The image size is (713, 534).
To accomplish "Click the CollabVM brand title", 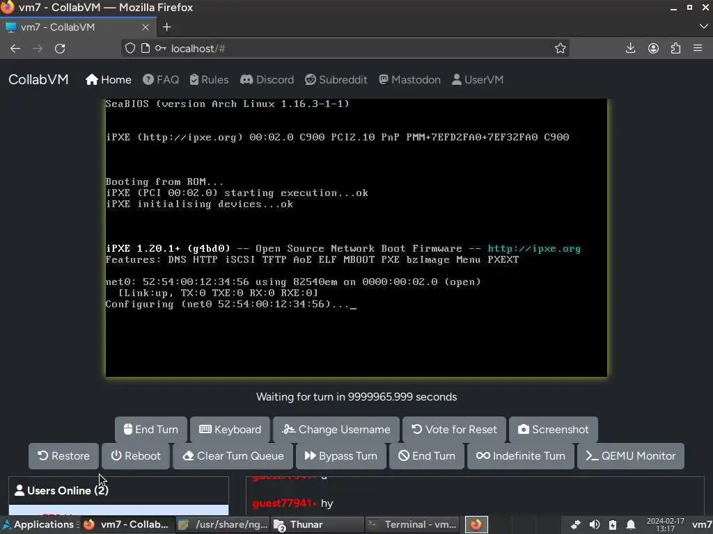I will pos(38,79).
